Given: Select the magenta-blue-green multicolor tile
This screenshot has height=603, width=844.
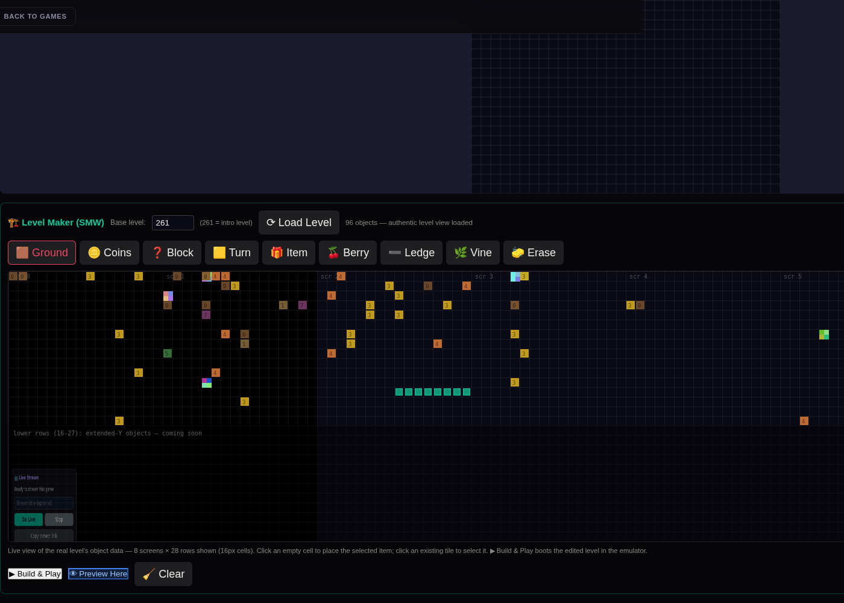Looking at the screenshot, I should click(207, 383).
